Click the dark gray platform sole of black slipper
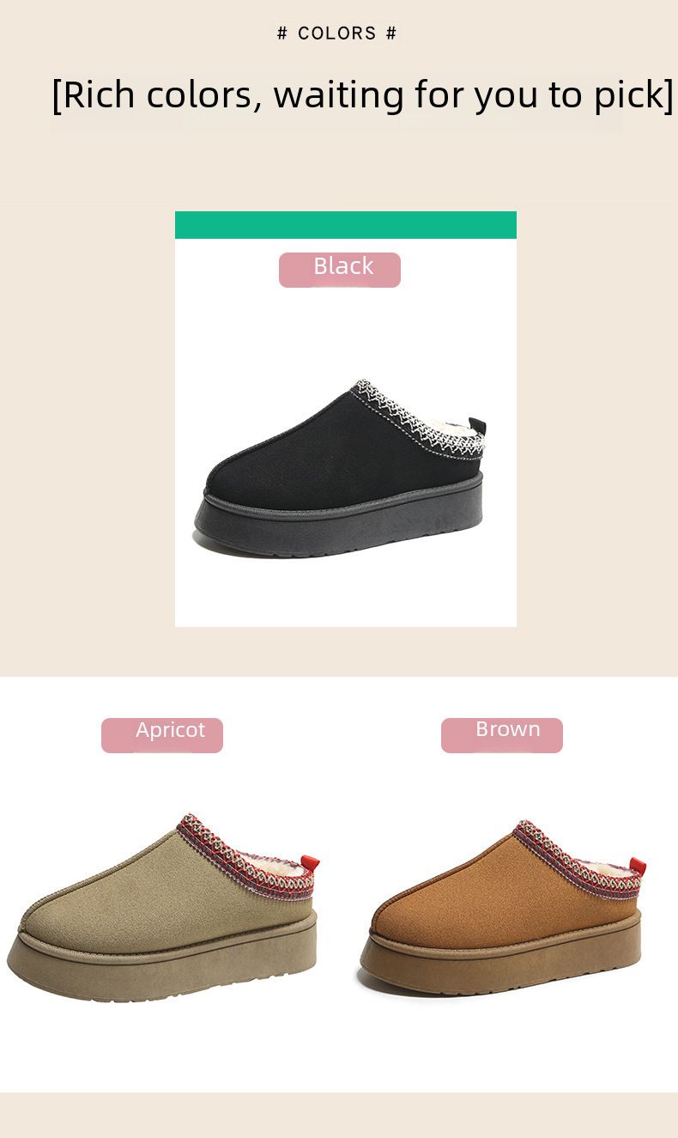Image resolution: width=678 pixels, height=1138 pixels. point(340,524)
